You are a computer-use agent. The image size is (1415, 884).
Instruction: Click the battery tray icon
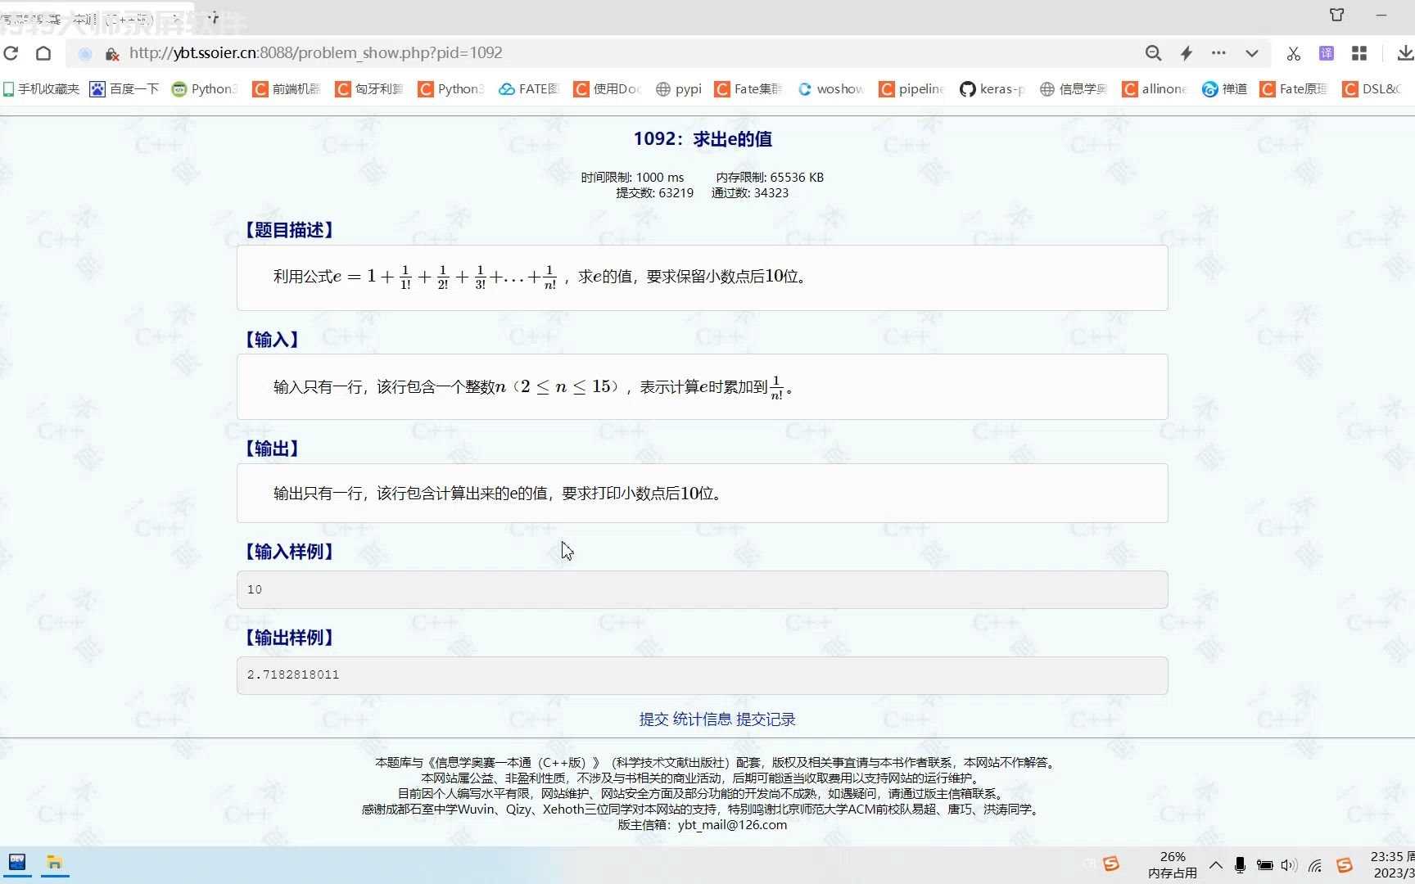[x=1265, y=865]
